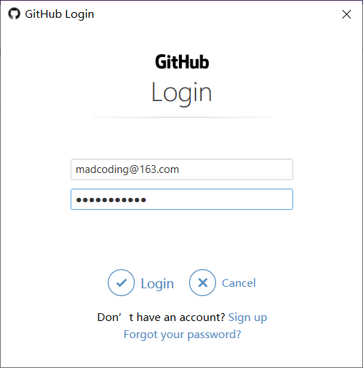The height and width of the screenshot is (368, 363).
Task: Click the GitHub octocat icon in title bar
Action: tap(14, 14)
